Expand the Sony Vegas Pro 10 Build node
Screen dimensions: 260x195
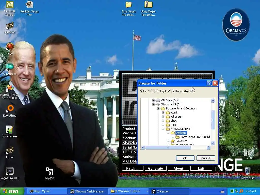coord(173,137)
